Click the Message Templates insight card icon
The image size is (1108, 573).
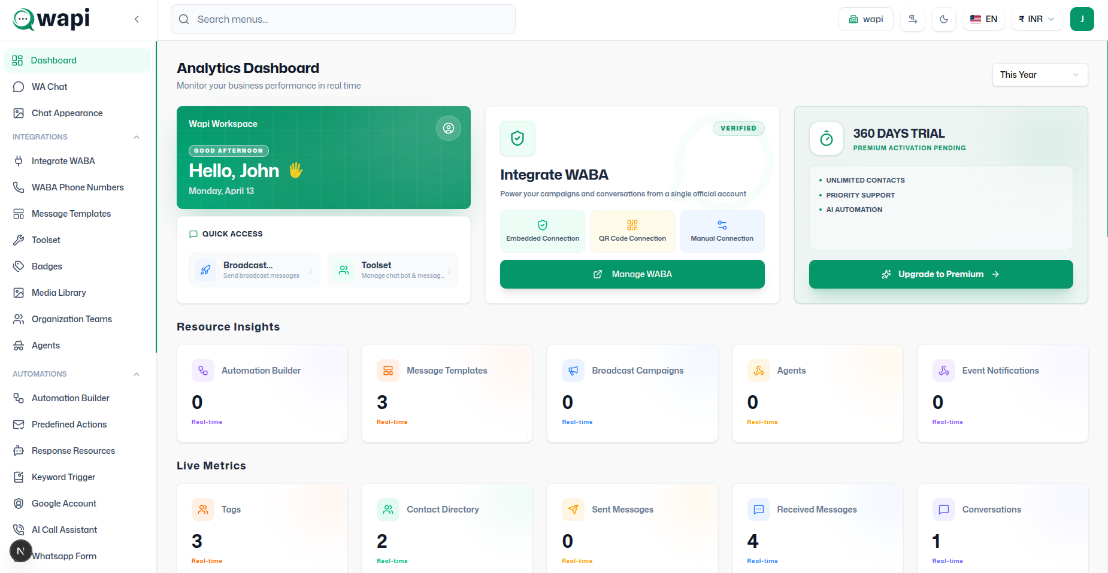[388, 371]
